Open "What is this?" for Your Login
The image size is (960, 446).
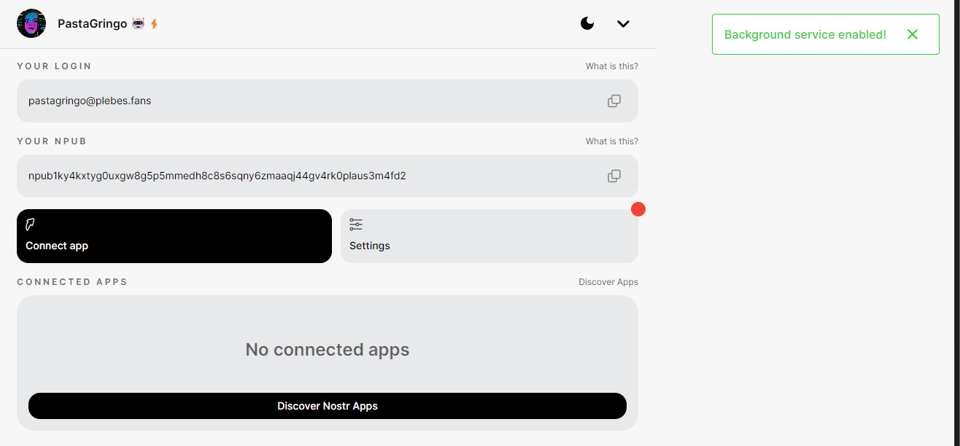click(612, 66)
